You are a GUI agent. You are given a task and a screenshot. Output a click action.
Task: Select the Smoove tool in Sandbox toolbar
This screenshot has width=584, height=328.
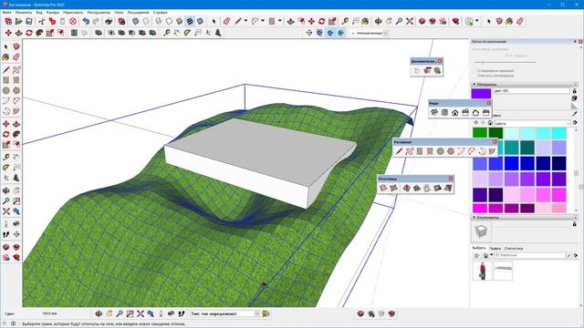point(406,189)
